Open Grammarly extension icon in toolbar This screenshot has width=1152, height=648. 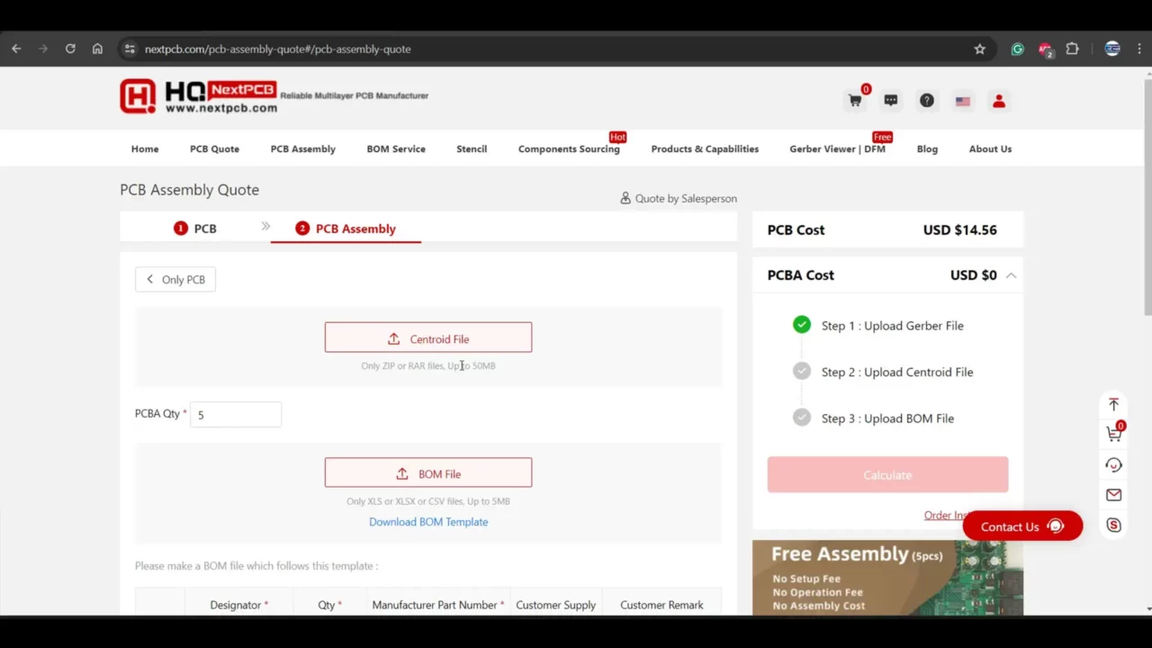click(1018, 49)
